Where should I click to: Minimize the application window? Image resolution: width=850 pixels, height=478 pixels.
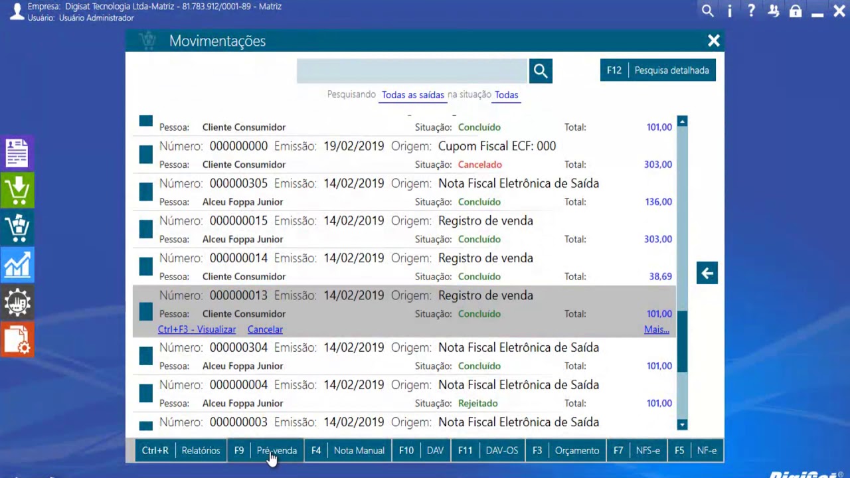pos(817,13)
